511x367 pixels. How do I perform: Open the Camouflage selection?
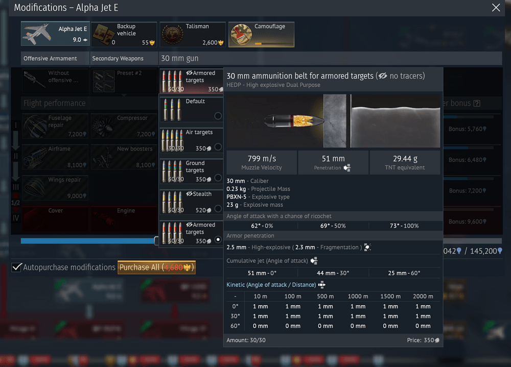(261, 35)
